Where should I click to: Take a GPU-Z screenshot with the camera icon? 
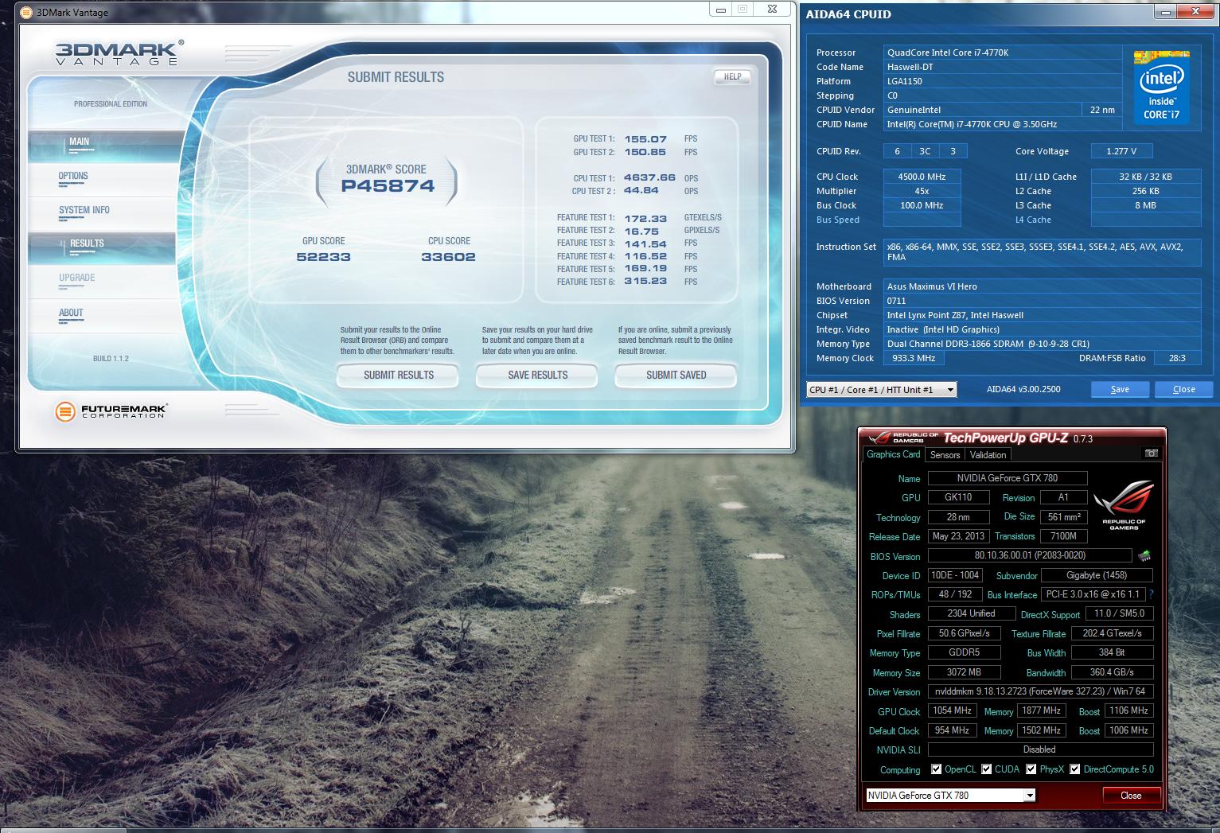(x=1151, y=453)
